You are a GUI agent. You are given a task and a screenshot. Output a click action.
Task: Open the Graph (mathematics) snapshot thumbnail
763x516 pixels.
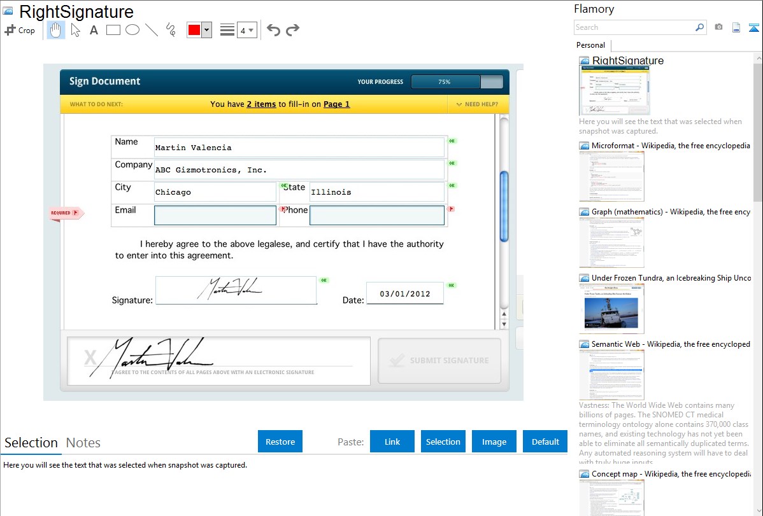[x=611, y=242]
